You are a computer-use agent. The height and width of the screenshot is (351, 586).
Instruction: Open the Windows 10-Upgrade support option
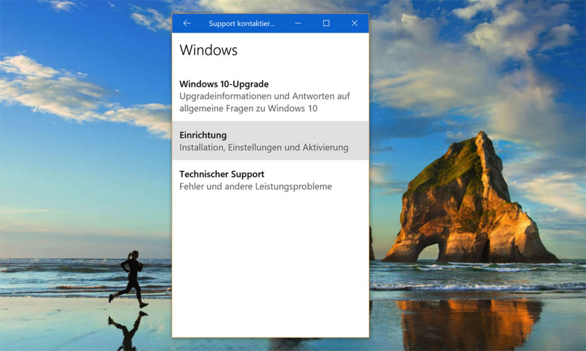tap(271, 96)
